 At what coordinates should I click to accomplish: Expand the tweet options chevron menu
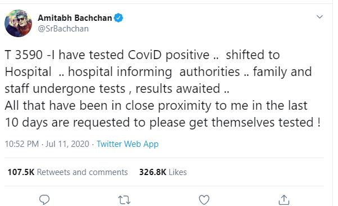pos(319,17)
